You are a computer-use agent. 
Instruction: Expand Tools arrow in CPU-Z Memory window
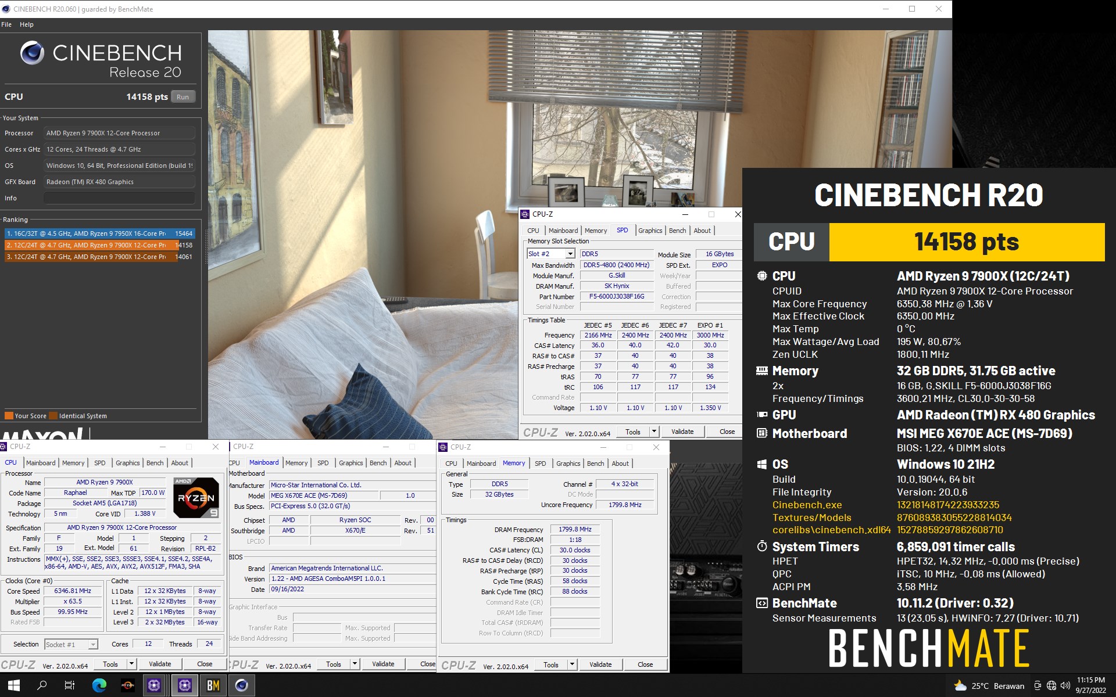pos(572,664)
